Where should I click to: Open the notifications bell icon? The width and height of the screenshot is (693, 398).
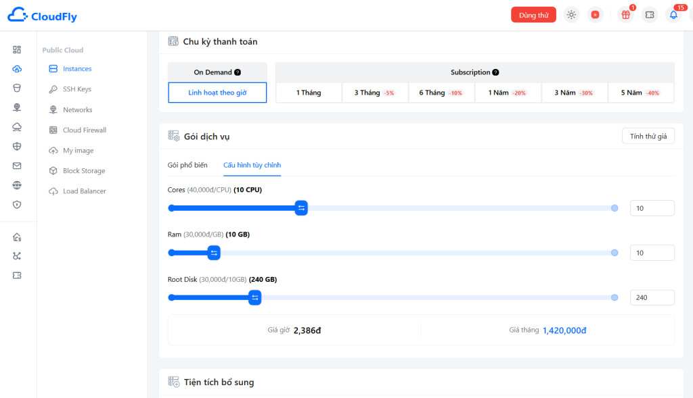673,15
